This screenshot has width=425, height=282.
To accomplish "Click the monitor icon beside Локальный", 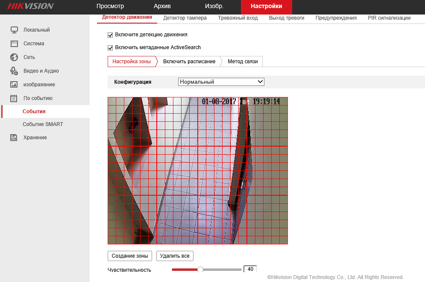I will [14, 30].
